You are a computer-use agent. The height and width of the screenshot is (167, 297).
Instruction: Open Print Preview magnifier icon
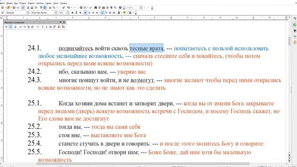click(x=36, y=7)
